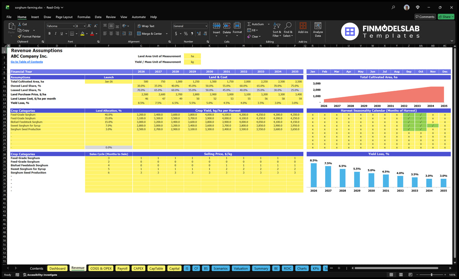Open the Find & Select dropdown
Image resolution: width=459 pixels, height=279 pixels.
288,30
